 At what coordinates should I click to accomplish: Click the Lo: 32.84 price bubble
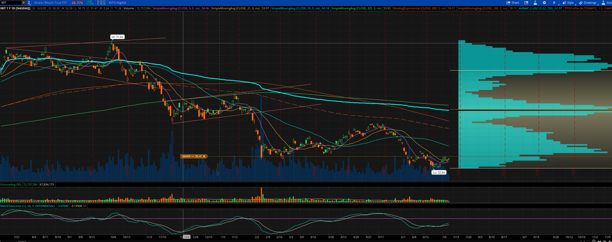coord(439,173)
